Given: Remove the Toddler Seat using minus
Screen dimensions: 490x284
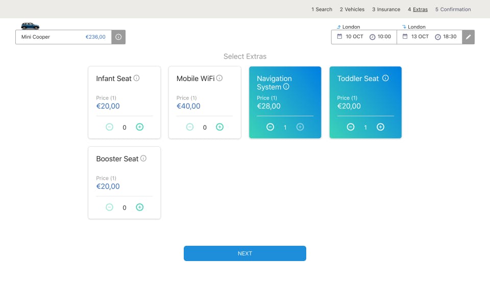Looking at the screenshot, I should tap(351, 127).
